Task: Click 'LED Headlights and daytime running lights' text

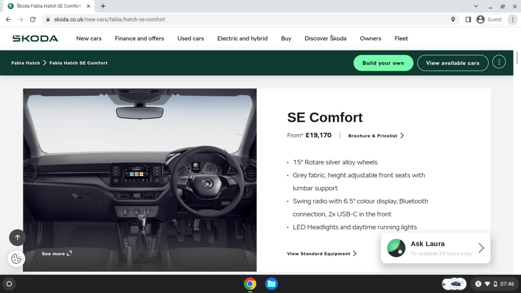Action: pyautogui.click(x=354, y=227)
